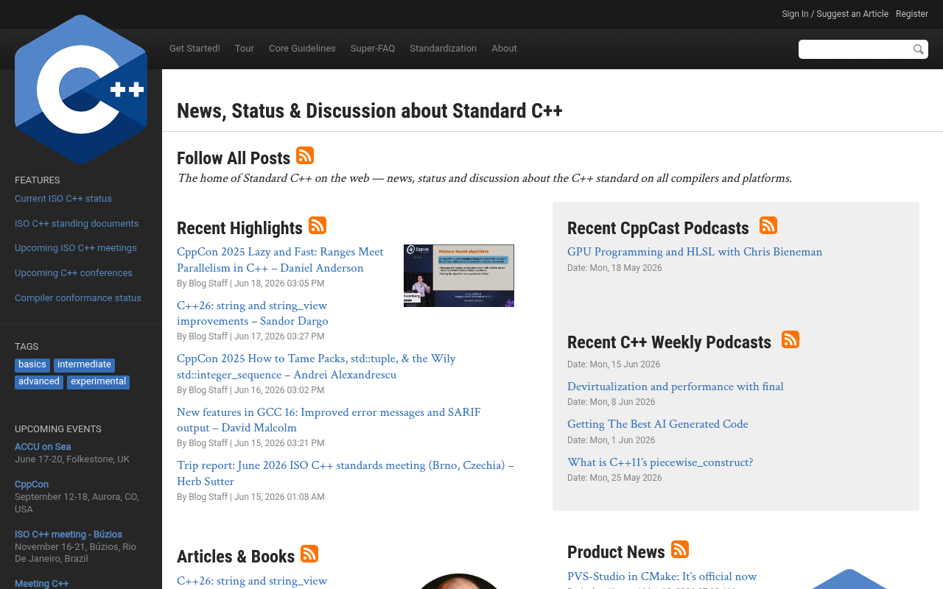Open Upcoming ISO C++ meetings link
The width and height of the screenshot is (943, 589).
tap(76, 248)
